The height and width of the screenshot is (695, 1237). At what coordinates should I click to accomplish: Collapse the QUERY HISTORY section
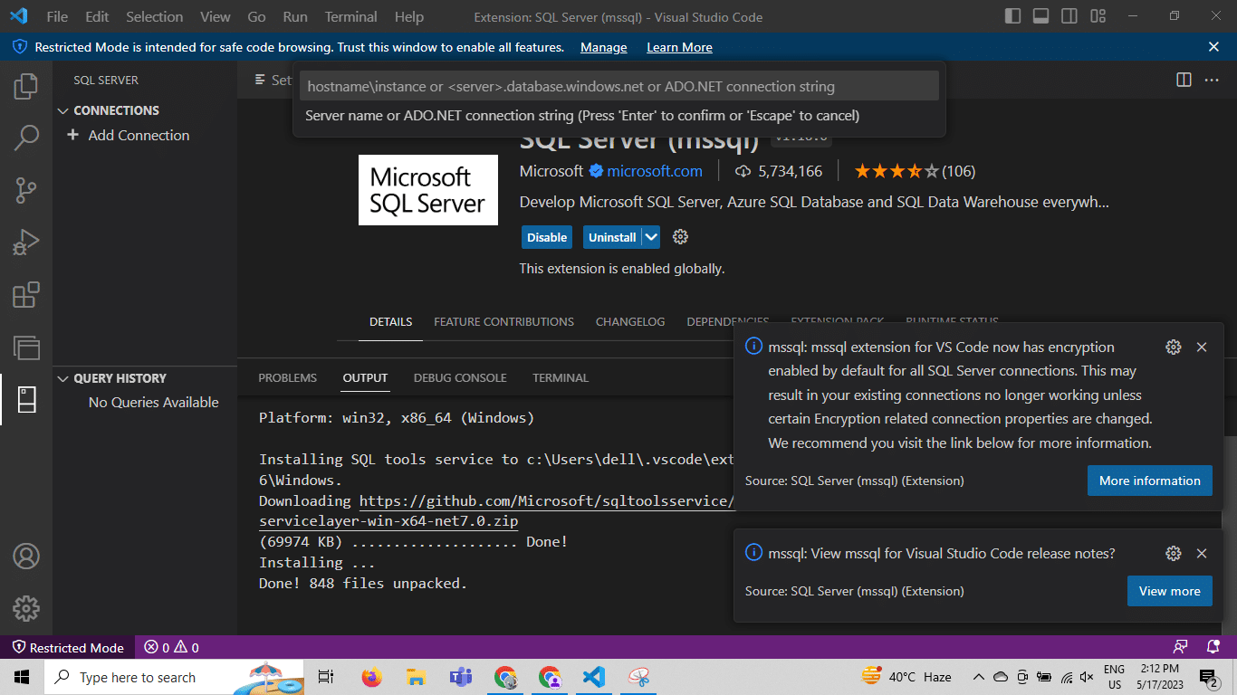[x=63, y=378]
